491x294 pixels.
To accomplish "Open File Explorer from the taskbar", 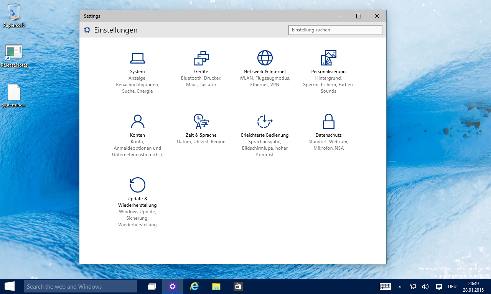I will 216,286.
